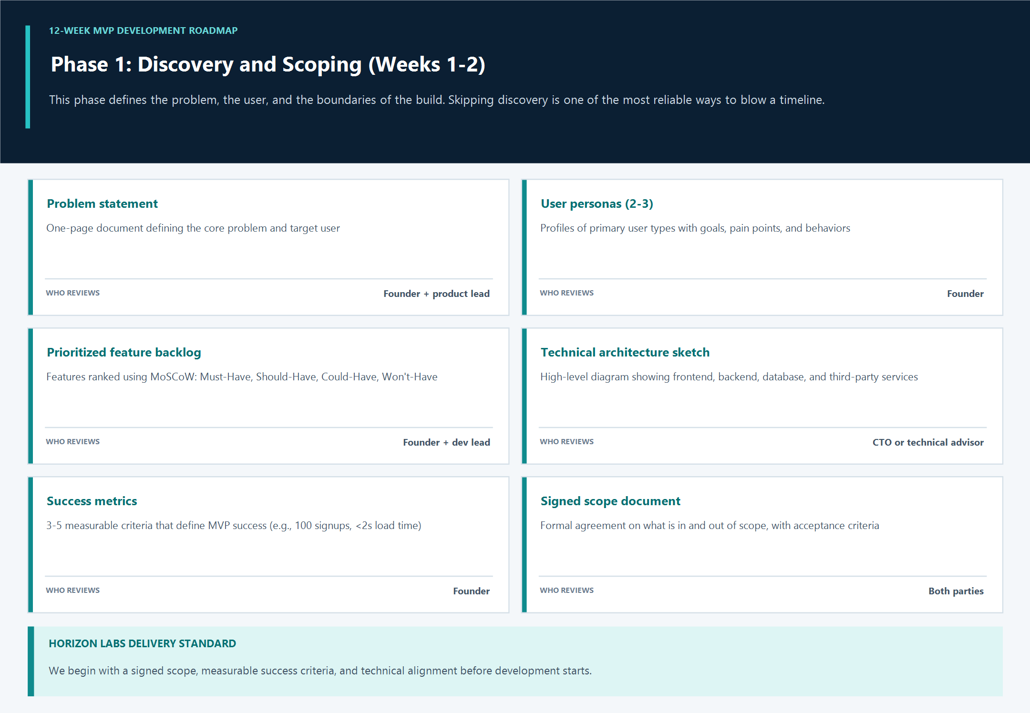Click the 'We begin with a signed scope' sentence
The width and height of the screenshot is (1030, 713).
[320, 671]
